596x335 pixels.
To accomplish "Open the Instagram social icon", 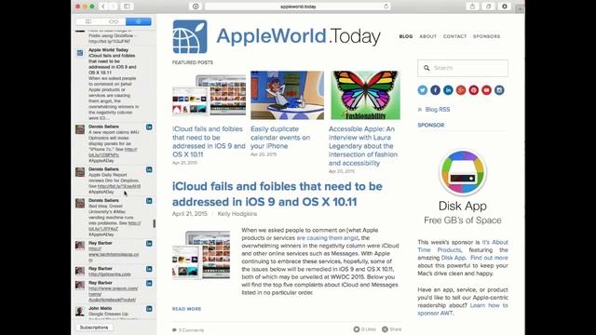I will [499, 90].
